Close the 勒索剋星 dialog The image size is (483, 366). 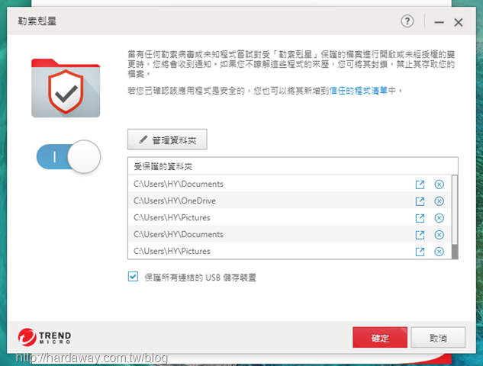459,22
